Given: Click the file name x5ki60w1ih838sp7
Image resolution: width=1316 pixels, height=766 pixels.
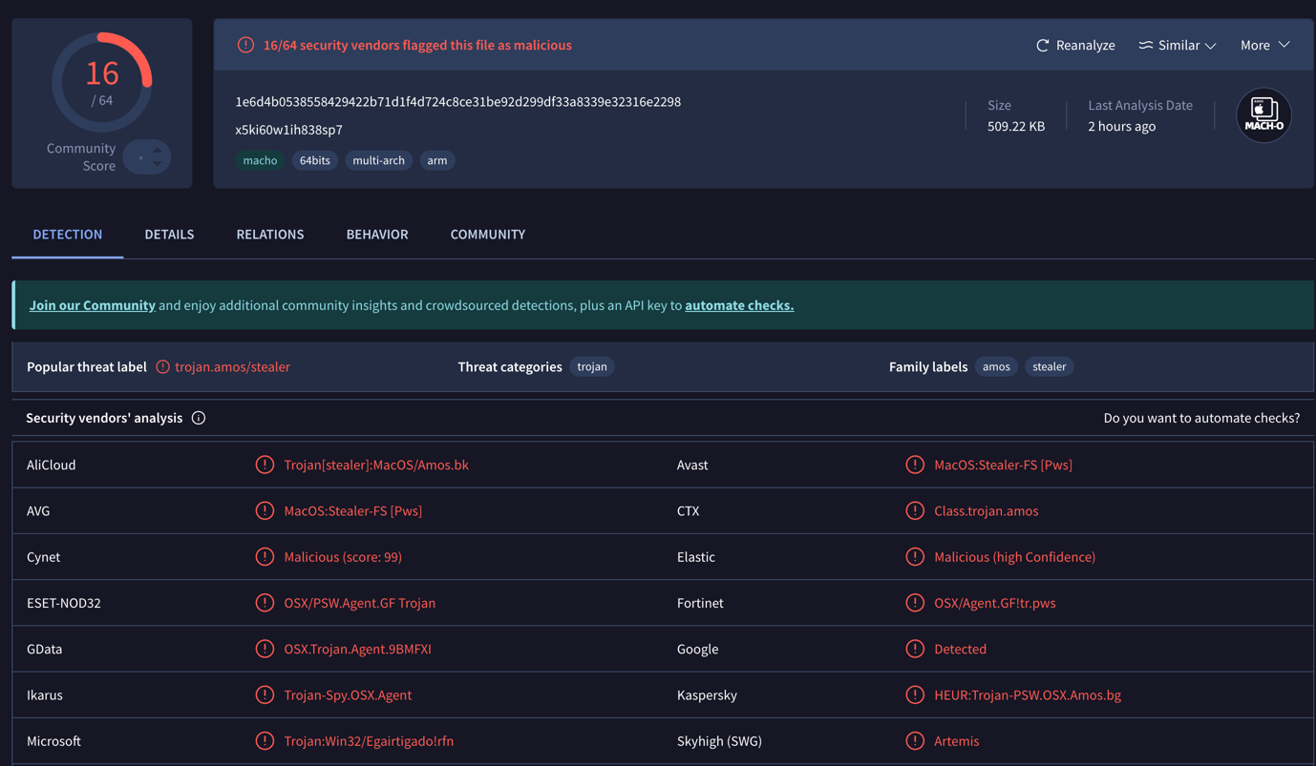Looking at the screenshot, I should tap(289, 130).
